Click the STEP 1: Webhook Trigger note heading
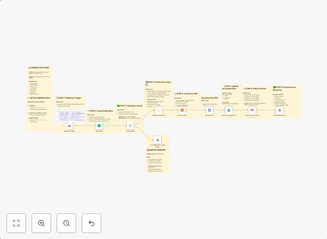327x239 pixels. (69, 98)
